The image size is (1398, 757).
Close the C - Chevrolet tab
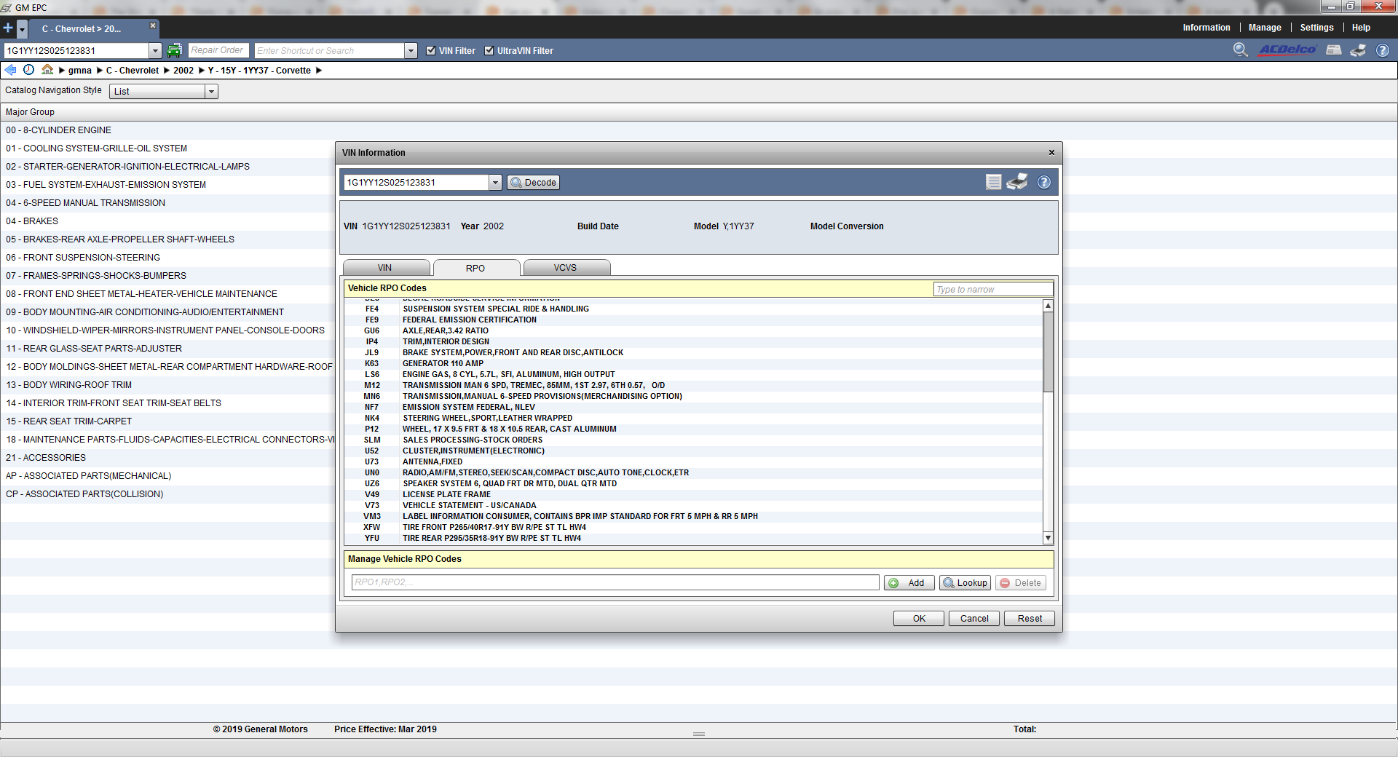tap(153, 25)
